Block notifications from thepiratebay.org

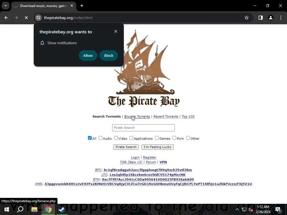pos(109,56)
